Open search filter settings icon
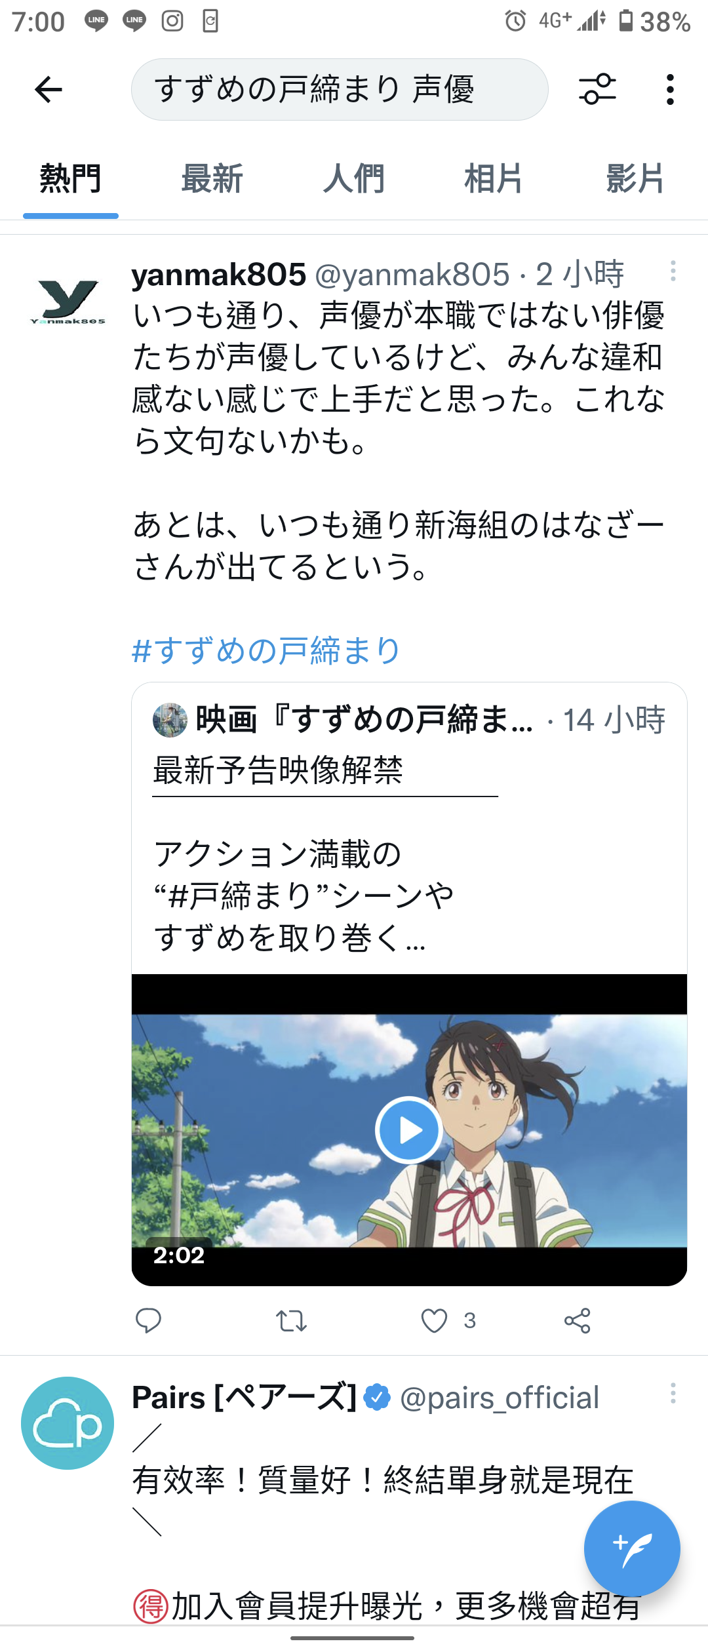708x1652 pixels. (597, 89)
